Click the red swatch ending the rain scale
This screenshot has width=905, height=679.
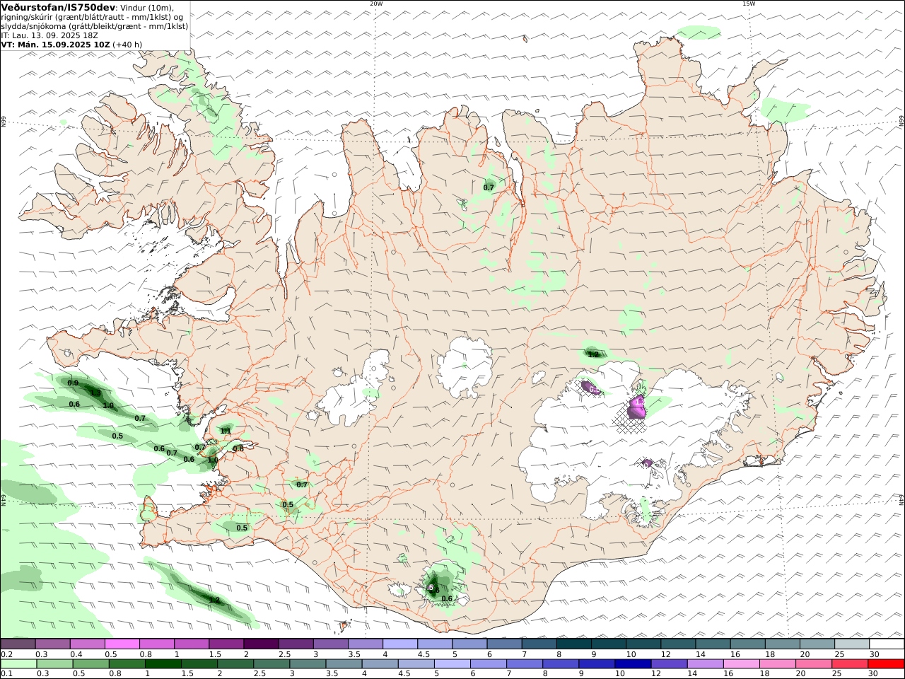click(x=886, y=664)
